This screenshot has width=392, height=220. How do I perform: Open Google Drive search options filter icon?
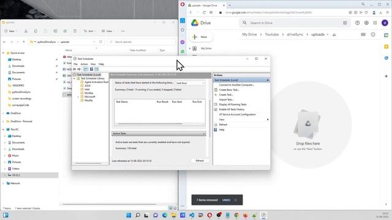click(x=345, y=23)
